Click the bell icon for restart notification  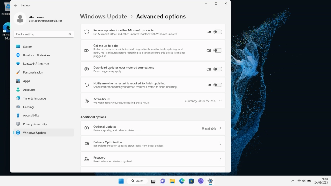click(86, 85)
